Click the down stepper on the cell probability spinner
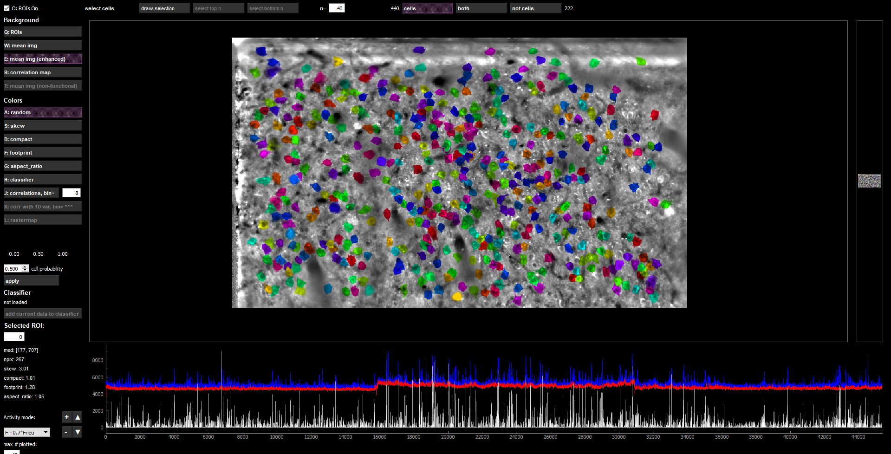The image size is (891, 454). click(x=24, y=270)
